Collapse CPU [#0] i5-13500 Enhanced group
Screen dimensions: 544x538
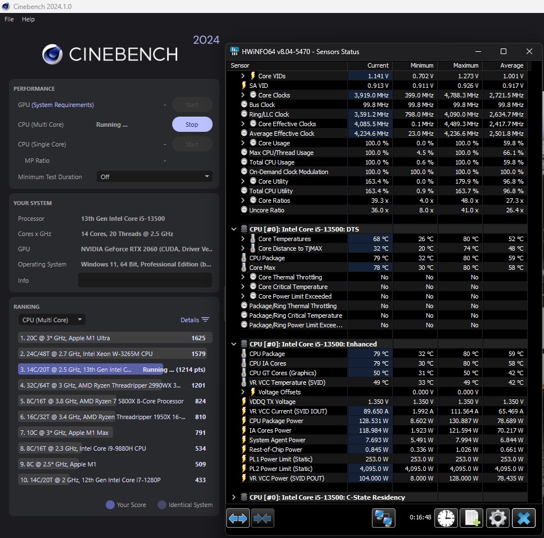[234, 344]
